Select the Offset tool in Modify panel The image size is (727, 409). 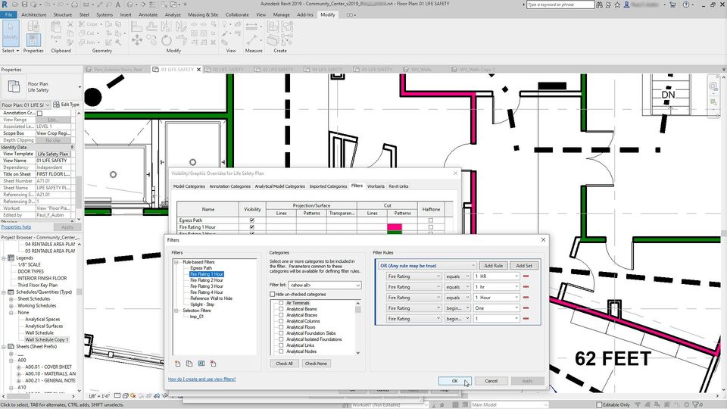point(151,27)
